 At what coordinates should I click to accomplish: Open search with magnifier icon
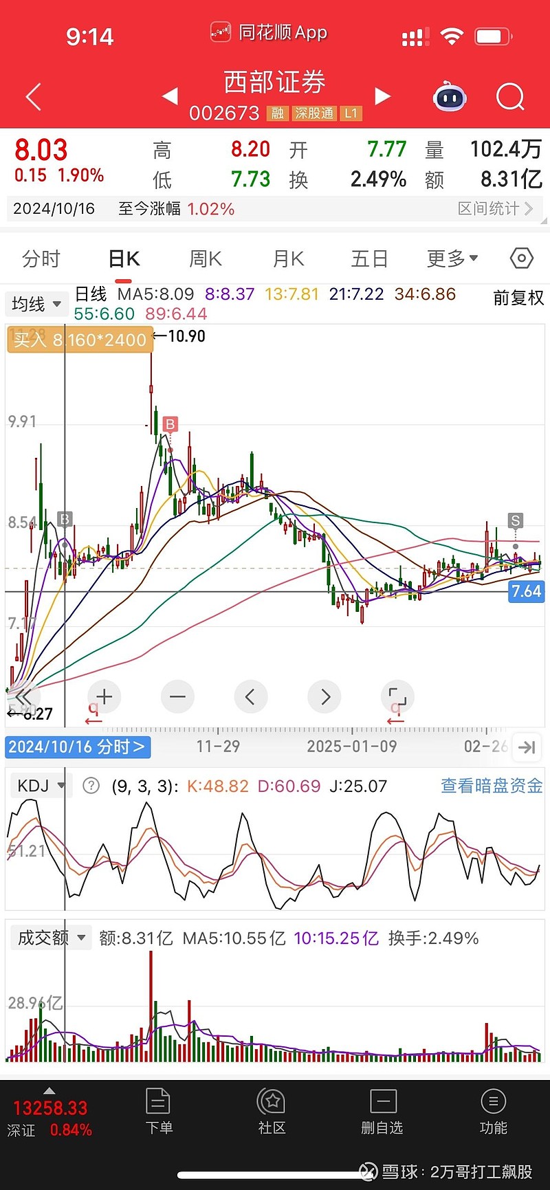coord(510,97)
